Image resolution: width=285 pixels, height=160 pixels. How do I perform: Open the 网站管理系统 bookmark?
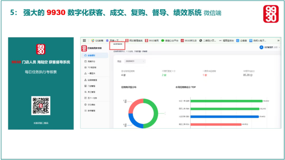click(x=134, y=41)
